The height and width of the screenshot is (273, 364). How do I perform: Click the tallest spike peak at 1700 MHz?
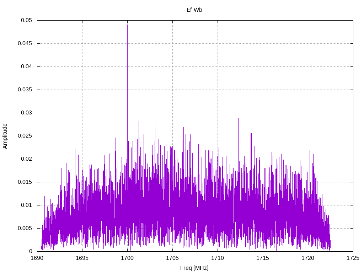click(x=128, y=25)
